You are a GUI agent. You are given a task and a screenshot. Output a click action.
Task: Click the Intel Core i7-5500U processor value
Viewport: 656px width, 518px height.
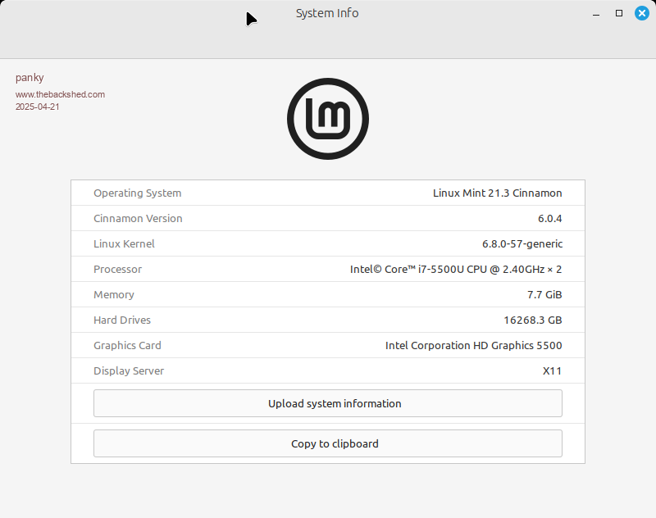point(456,270)
